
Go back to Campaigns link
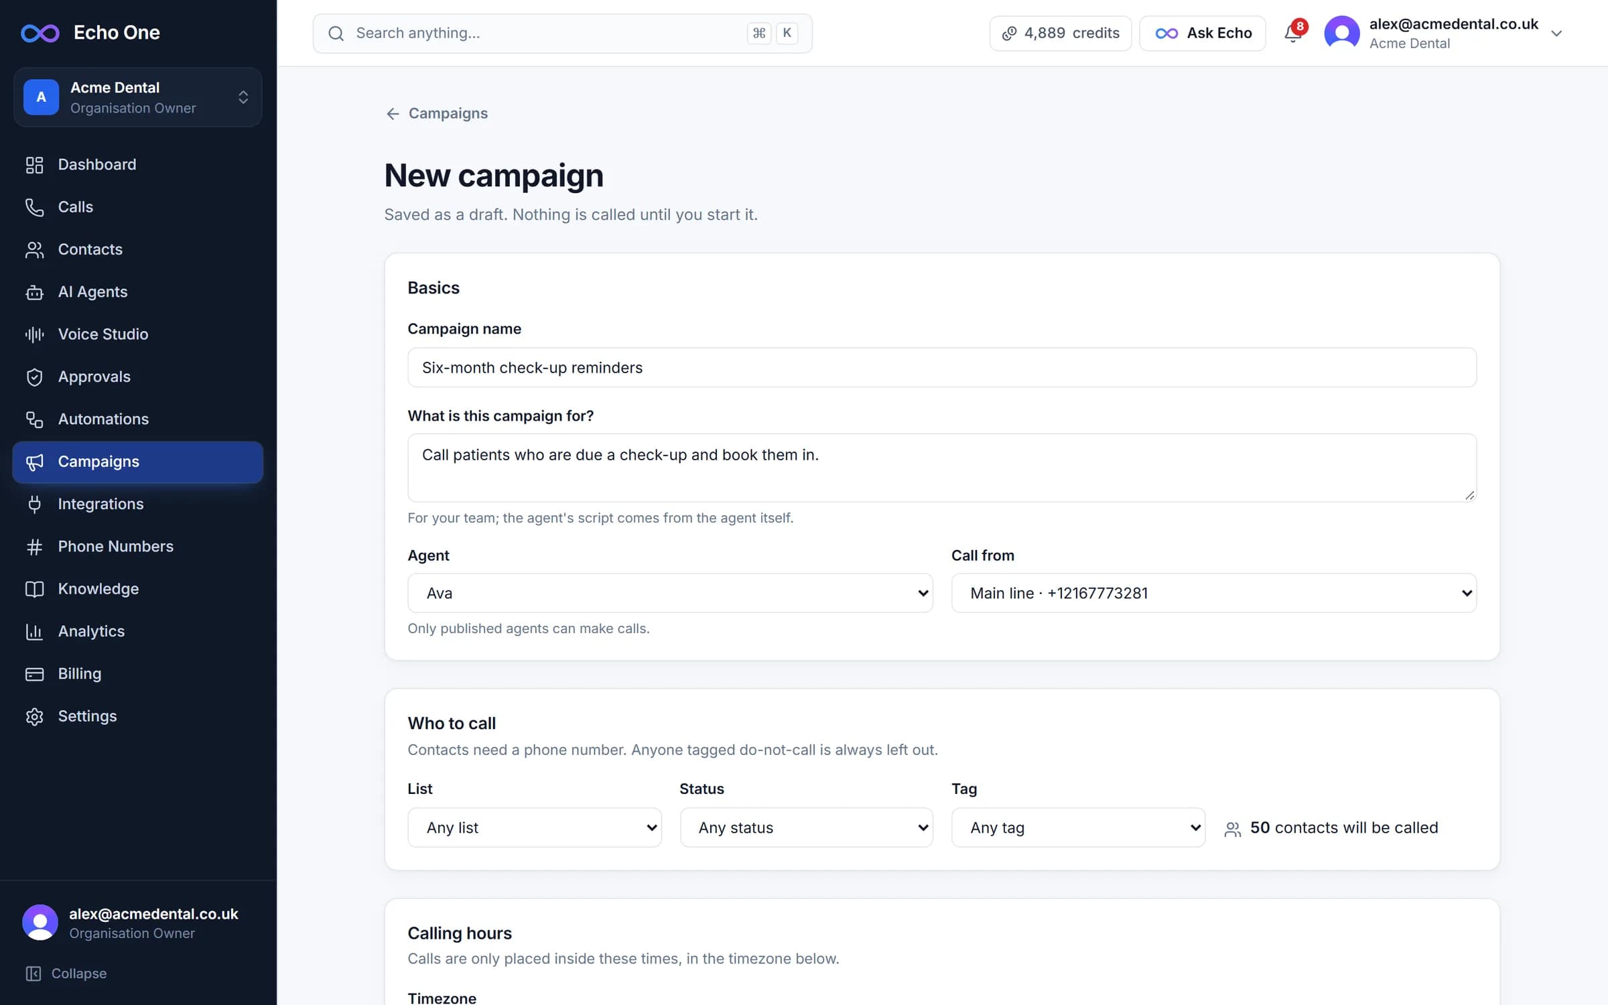pos(437,113)
